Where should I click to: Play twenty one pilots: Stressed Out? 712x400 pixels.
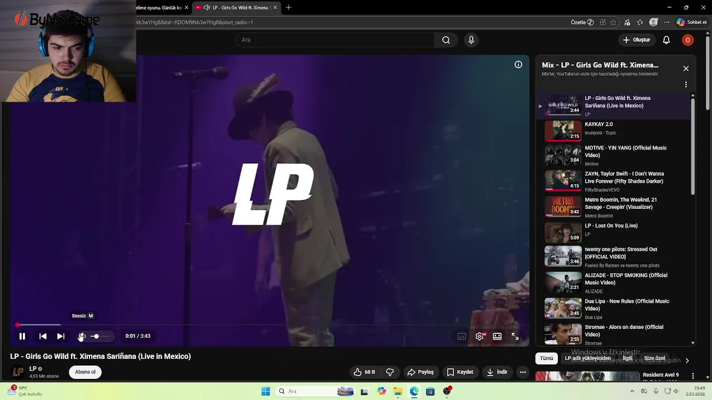[615, 258]
